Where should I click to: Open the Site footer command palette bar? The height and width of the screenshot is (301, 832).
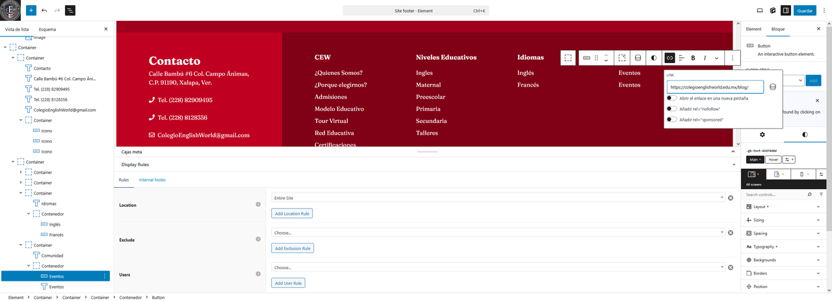pos(415,10)
